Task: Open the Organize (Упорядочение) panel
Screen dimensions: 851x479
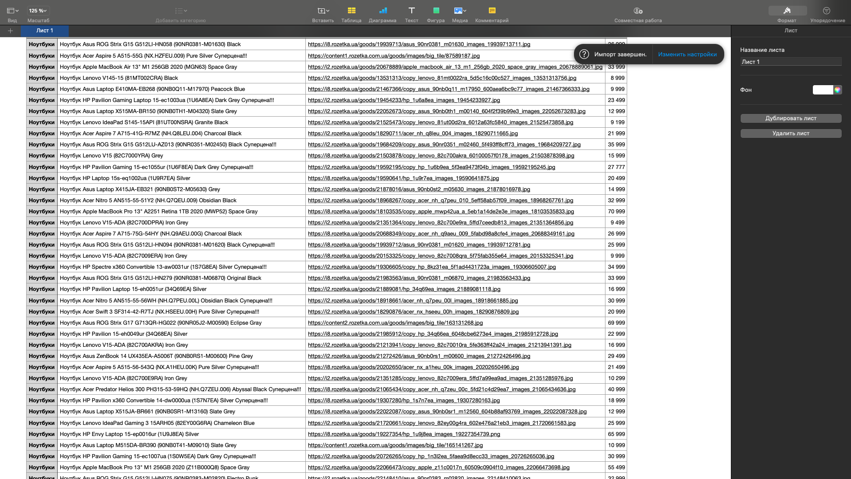Action: tap(827, 14)
